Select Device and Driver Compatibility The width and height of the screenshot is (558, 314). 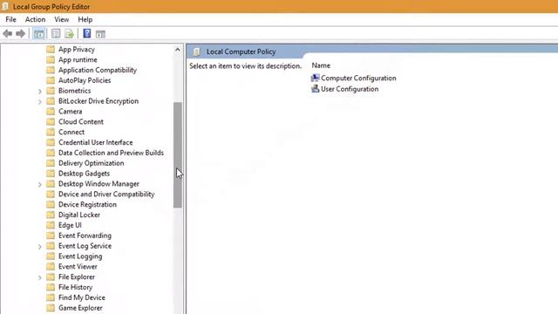106,194
